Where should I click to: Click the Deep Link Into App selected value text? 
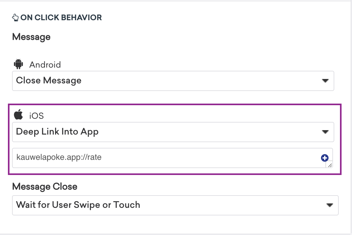click(57, 132)
